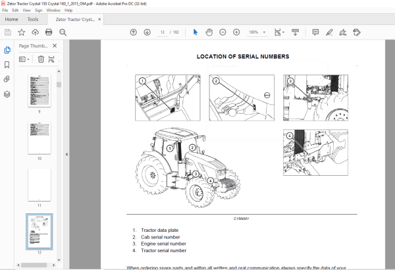Click the Zoom in plus icon
Viewport: 395px width, 270px height.
pyautogui.click(x=236, y=32)
